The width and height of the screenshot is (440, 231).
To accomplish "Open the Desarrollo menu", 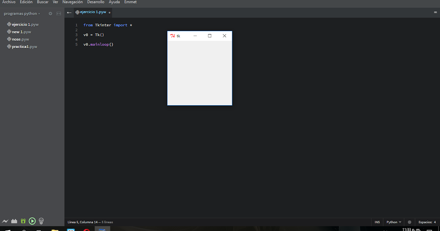I will (96, 2).
